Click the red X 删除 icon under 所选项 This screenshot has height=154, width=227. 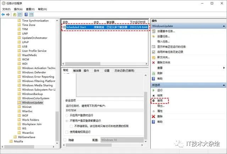154,116
